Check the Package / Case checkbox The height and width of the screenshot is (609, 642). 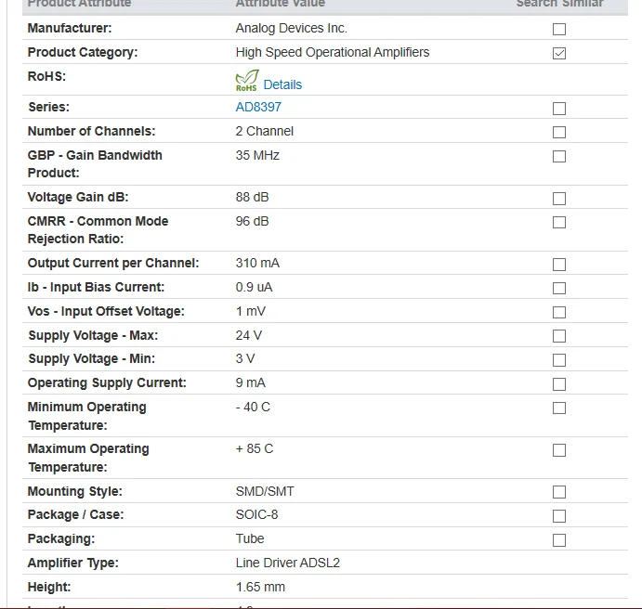coord(559,516)
